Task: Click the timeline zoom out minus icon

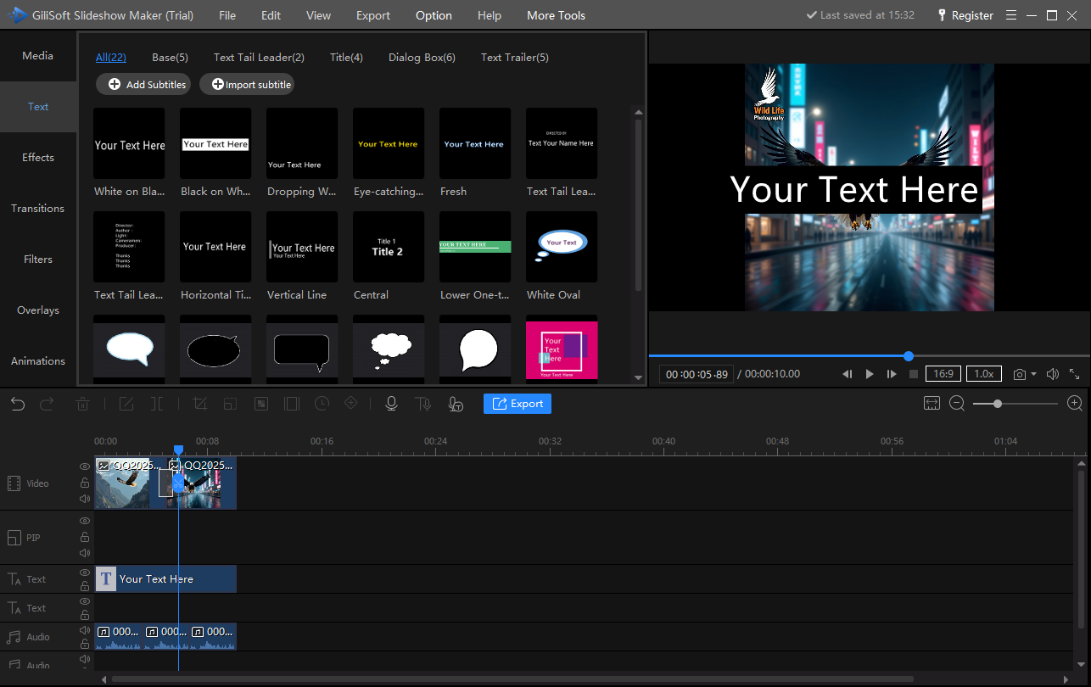Action: tap(957, 404)
